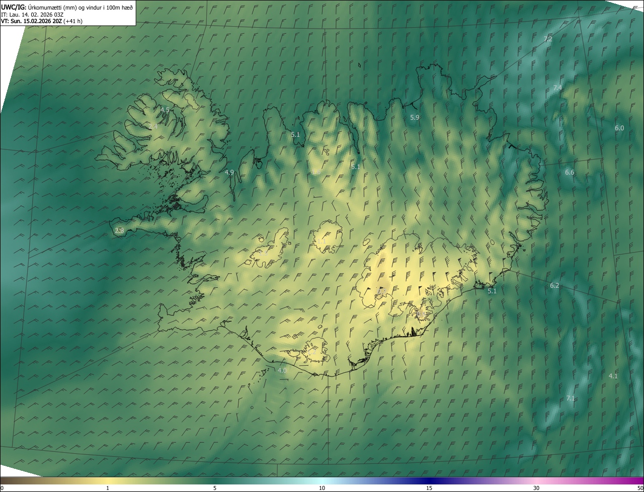Screen dimensions: 644x492
Task: Click the '50' tick on the color scale
Action: 640,488
